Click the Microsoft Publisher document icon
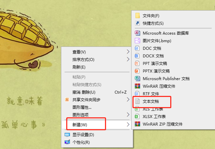215x149 pixels. click(x=137, y=78)
